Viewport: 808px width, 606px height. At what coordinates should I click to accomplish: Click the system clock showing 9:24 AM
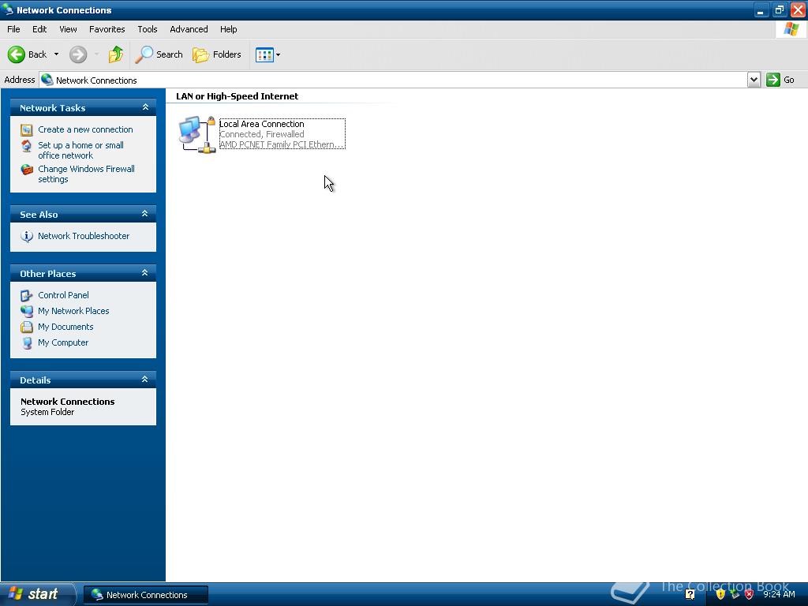tap(779, 594)
